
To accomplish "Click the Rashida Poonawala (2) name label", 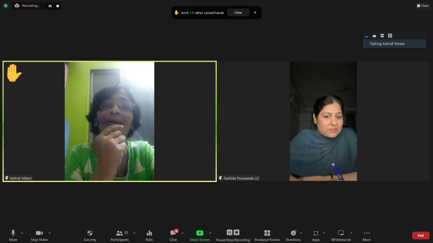I will [241, 178].
